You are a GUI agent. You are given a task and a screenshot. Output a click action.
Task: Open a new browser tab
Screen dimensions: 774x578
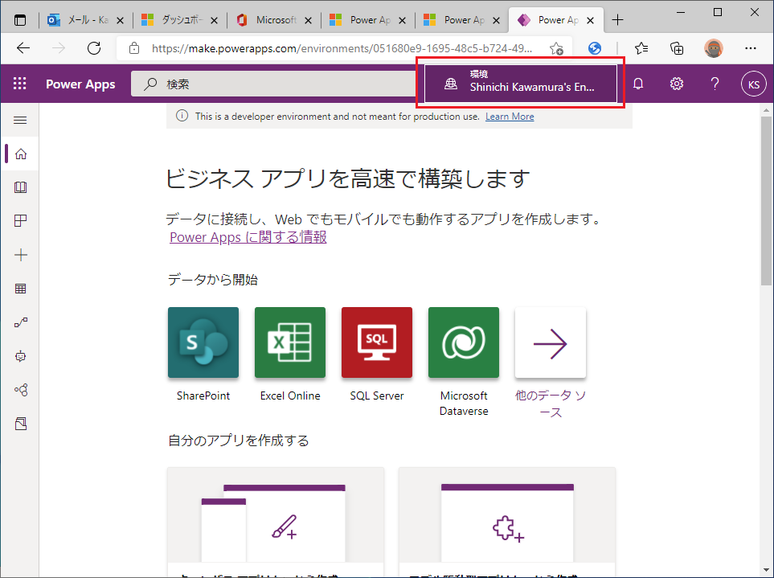click(x=617, y=20)
